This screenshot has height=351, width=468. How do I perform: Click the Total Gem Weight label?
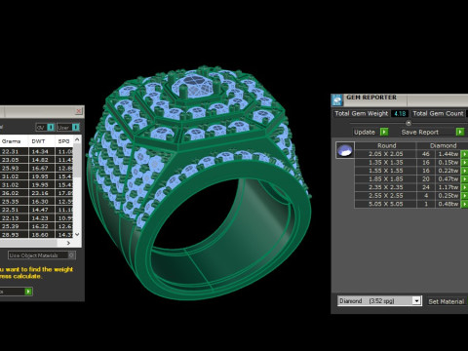(362, 113)
